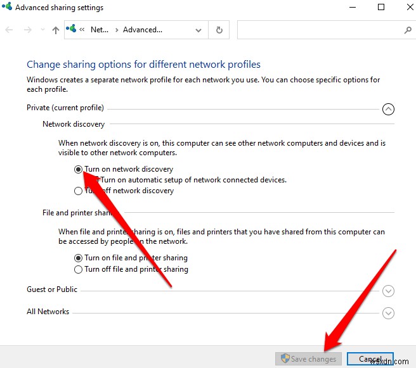Go forward with the forward arrow
Viewport: 416px width, 368px height.
pyautogui.click(x=28, y=30)
